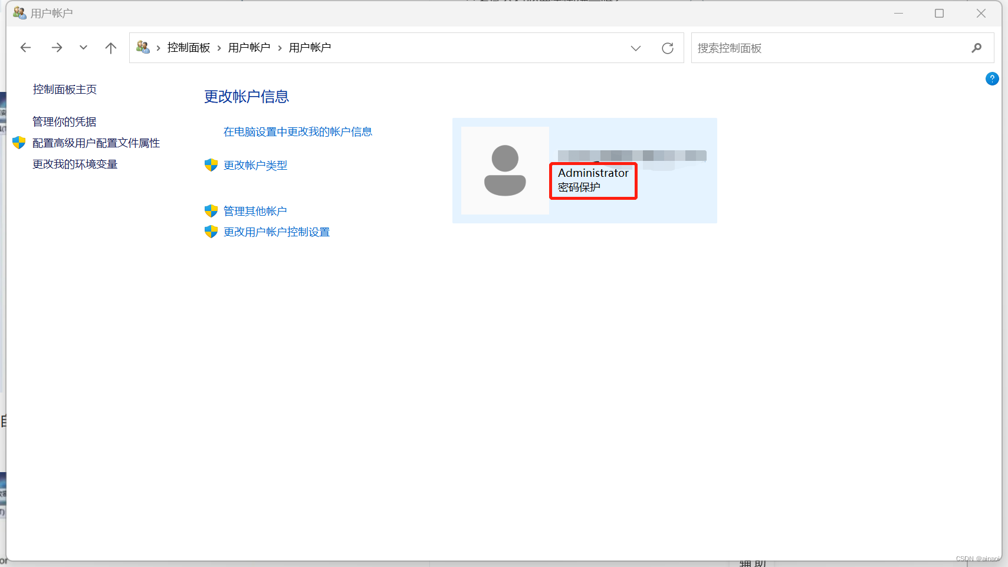Click shield icon beside 更改用户帐户控制设置
Image resolution: width=1008 pixels, height=567 pixels.
211,232
